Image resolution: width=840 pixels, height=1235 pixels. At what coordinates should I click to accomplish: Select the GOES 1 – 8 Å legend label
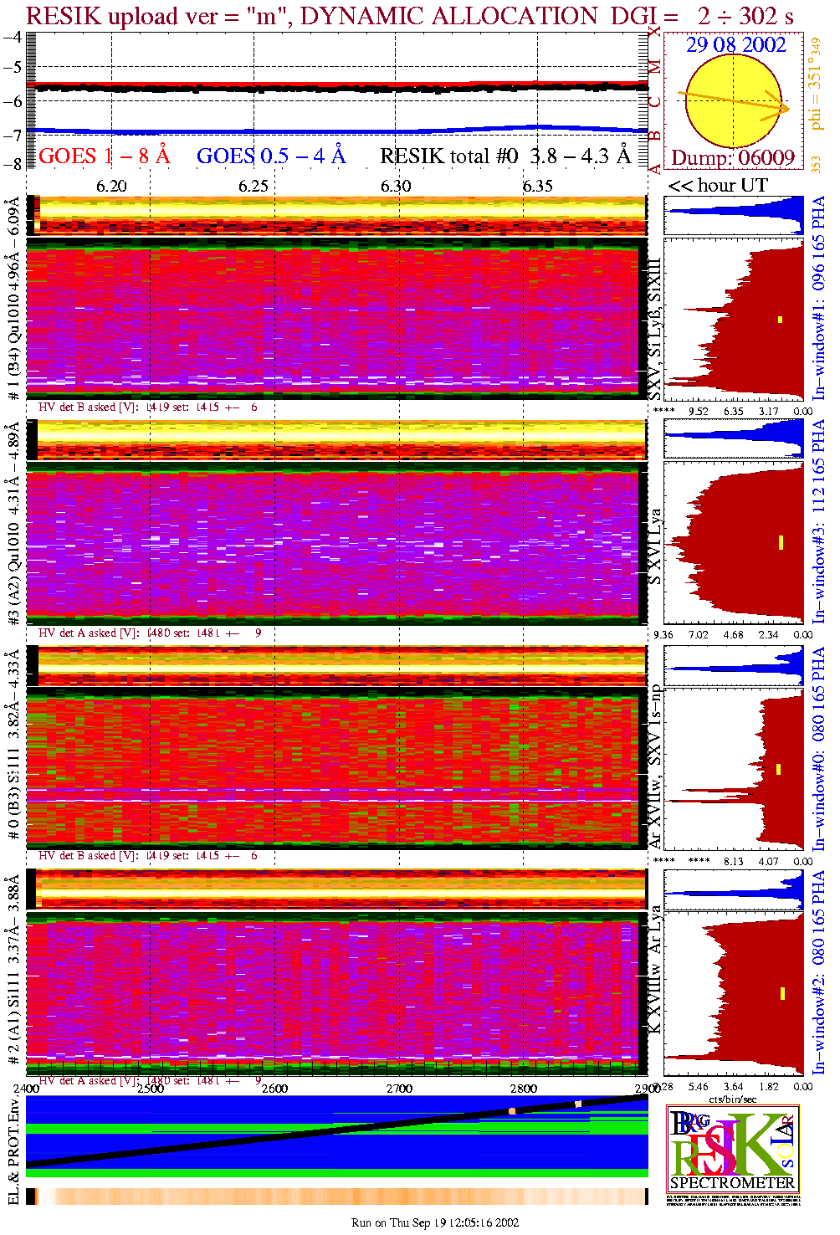104,156
